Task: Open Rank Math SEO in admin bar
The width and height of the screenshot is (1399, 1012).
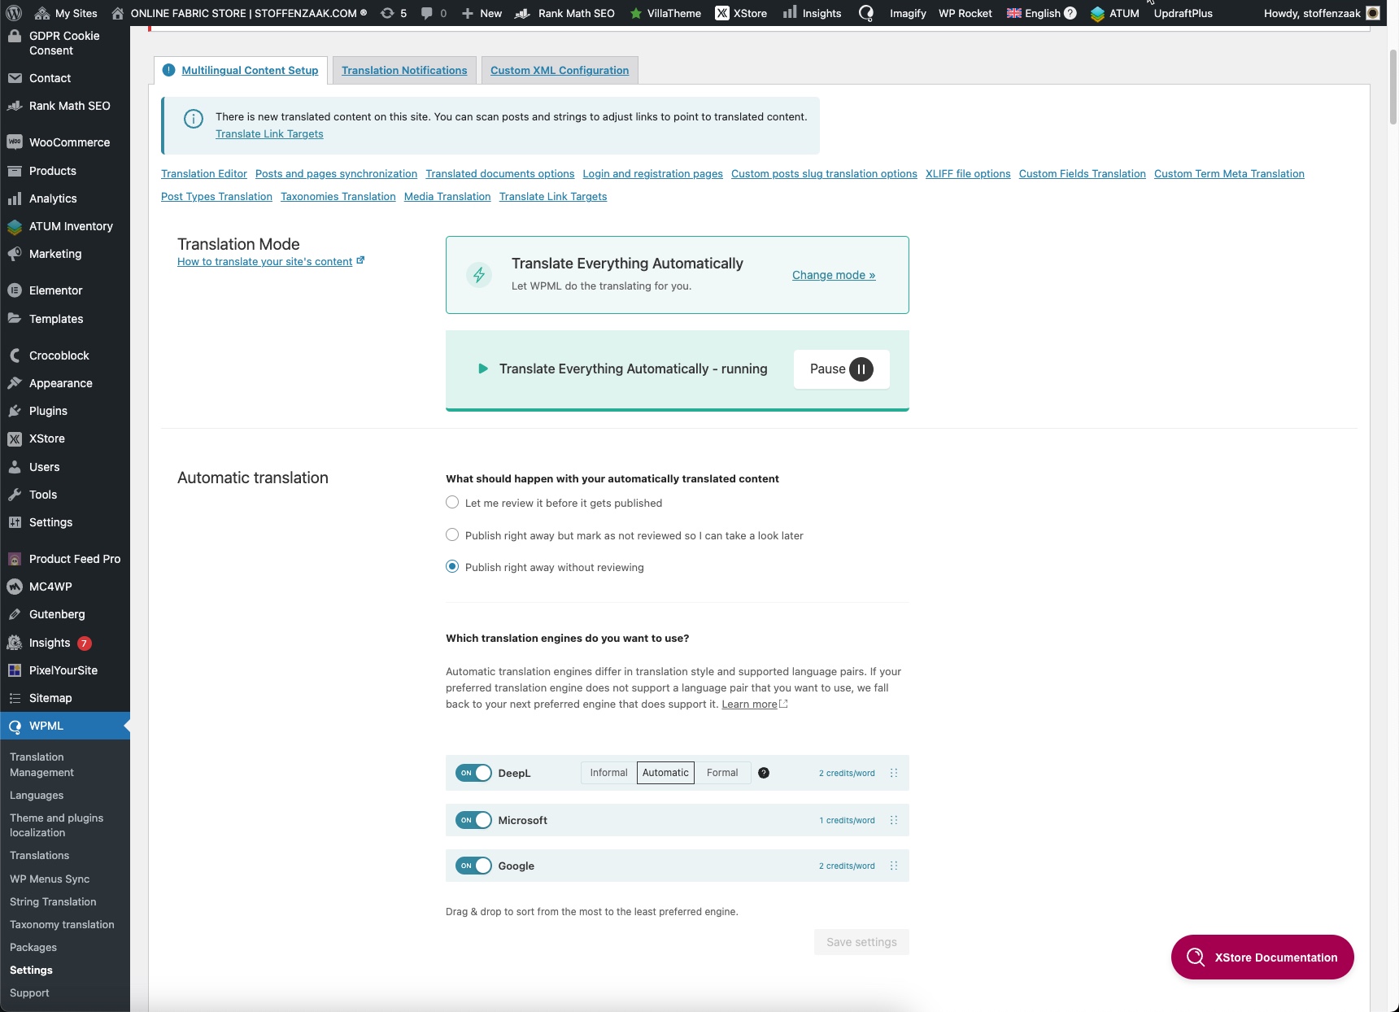Action: coord(564,13)
